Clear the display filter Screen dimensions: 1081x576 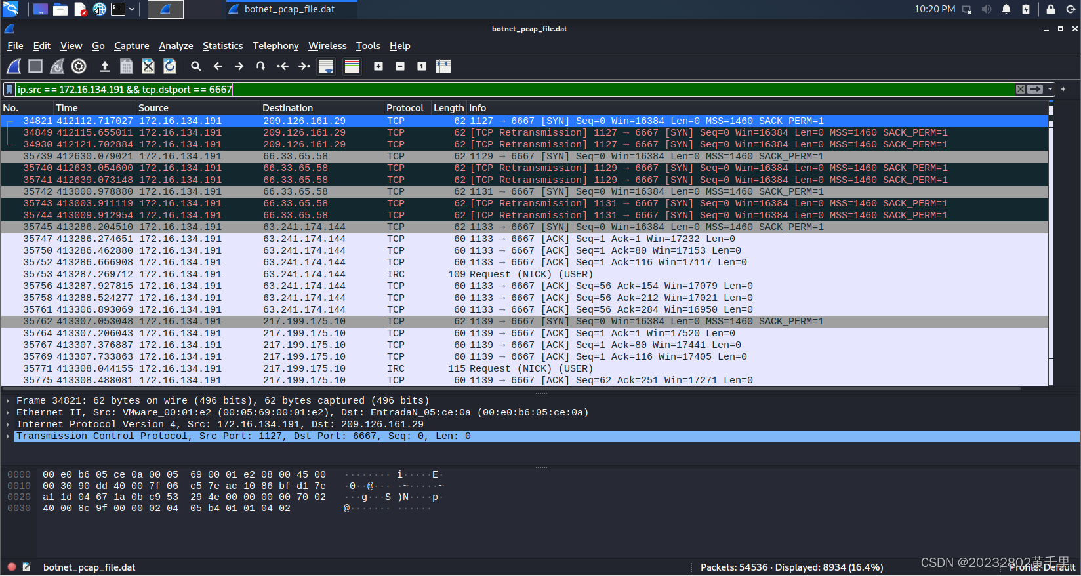pyautogui.click(x=1021, y=89)
